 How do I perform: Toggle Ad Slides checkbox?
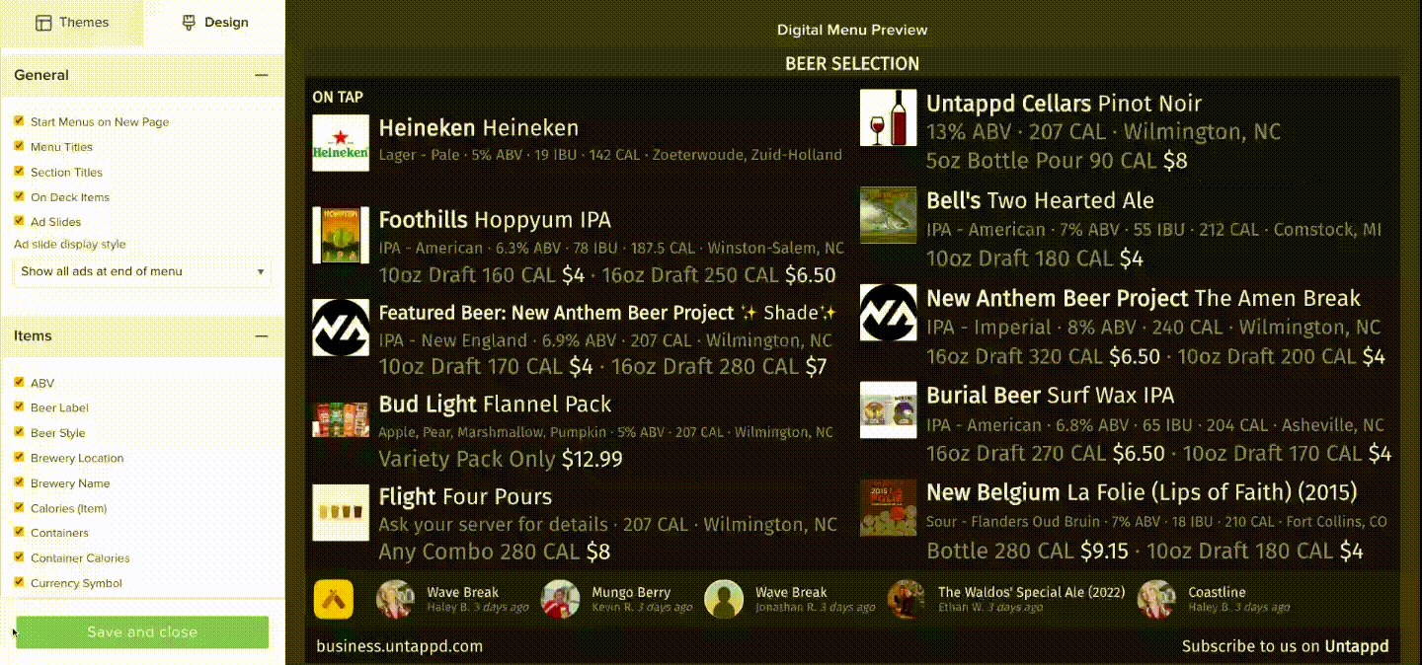point(19,221)
